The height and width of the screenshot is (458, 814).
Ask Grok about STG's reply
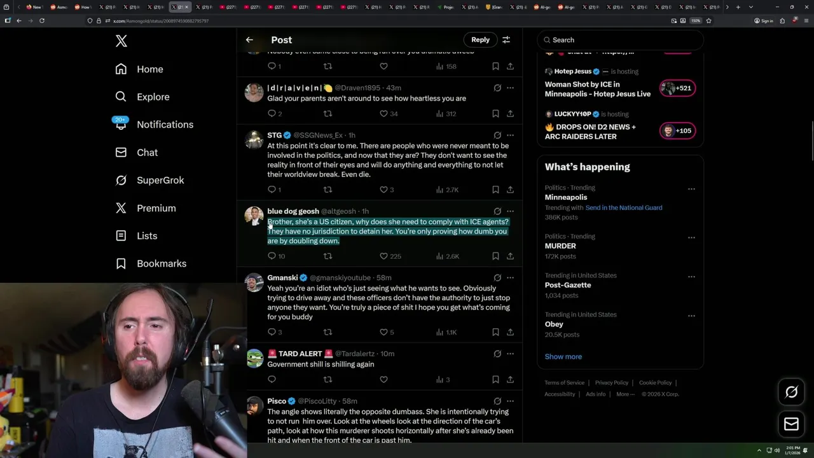click(497, 135)
